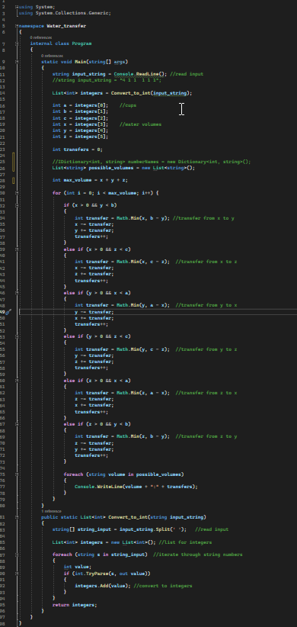Collapse the 'if (x > 0 && y < b)' block

point(17,205)
